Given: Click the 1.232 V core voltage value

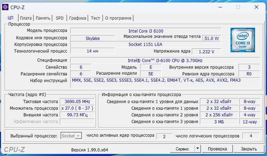Looking at the screenshot, I should pyautogui.click(x=206, y=52).
